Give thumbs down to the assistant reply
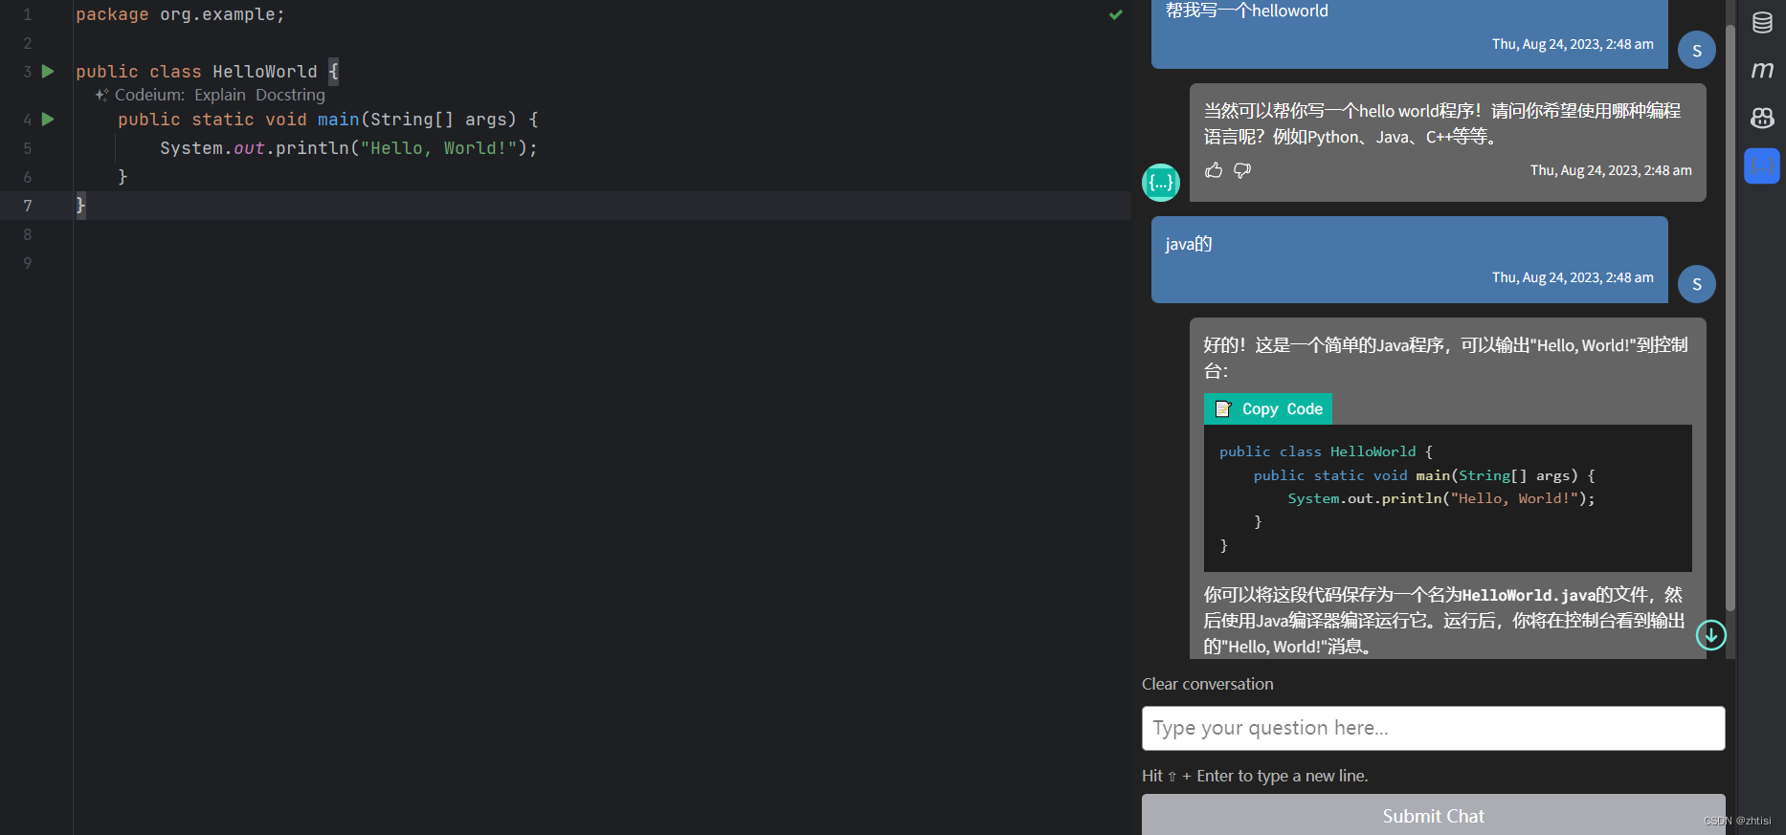Viewport: 1786px width, 835px height. 1242,170
